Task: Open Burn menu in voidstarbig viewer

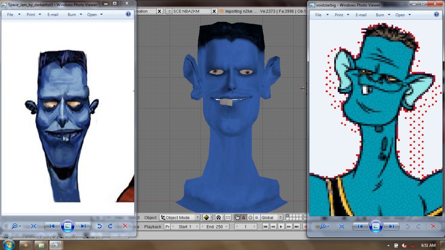Action: point(383,15)
